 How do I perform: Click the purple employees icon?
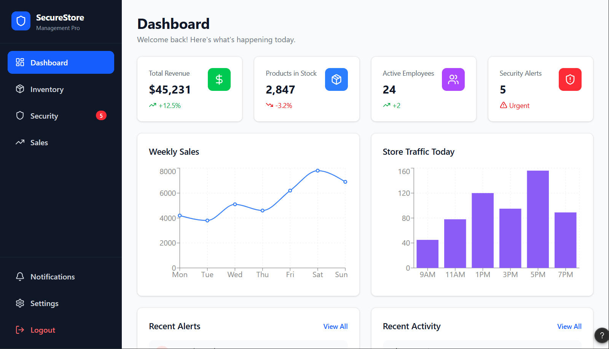[x=453, y=79]
